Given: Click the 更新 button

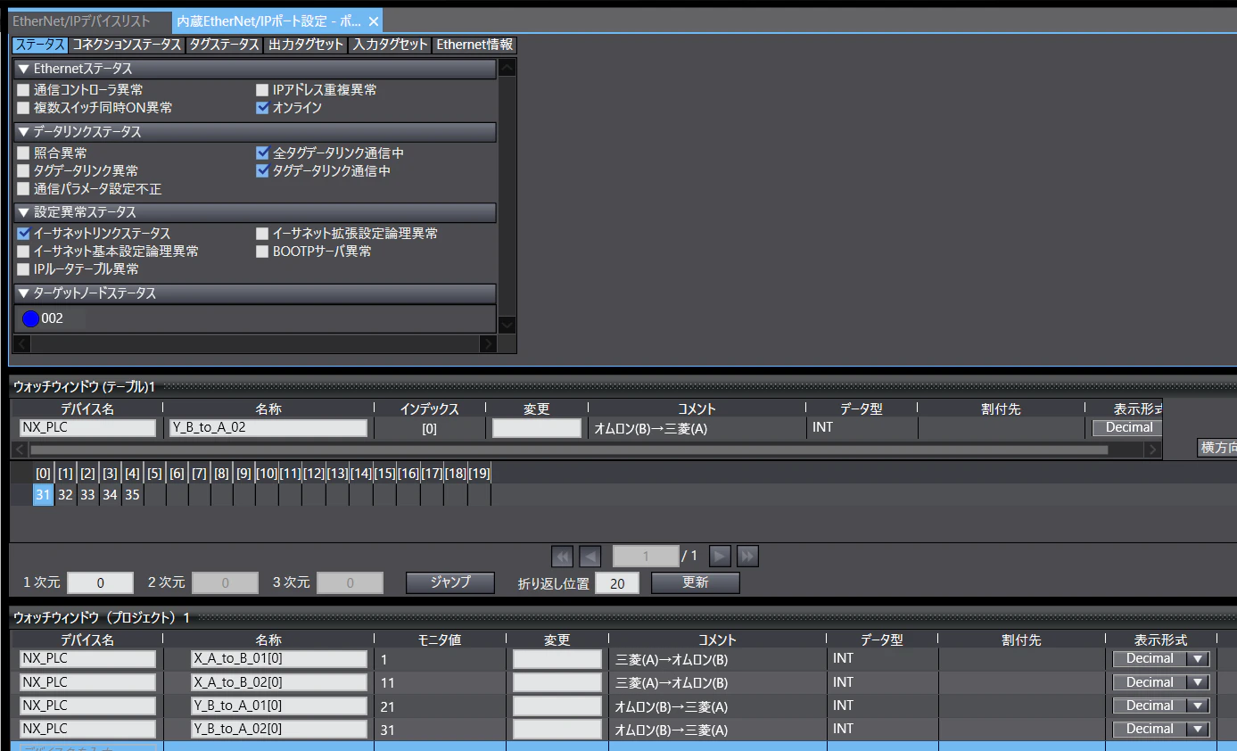Looking at the screenshot, I should pyautogui.click(x=696, y=582).
